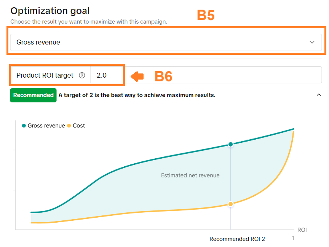Click the yellow Cost legend dot
The width and height of the screenshot is (329, 247).
click(x=69, y=126)
